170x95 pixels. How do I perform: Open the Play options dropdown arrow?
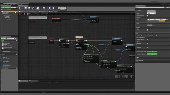pos(57,8)
